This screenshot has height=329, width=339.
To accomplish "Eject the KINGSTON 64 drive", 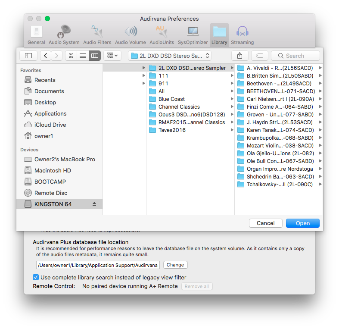I will pos(94,204).
